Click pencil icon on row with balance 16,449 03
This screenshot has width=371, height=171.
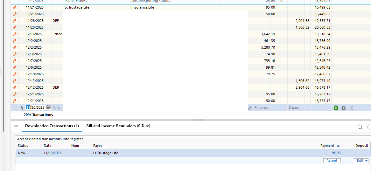pos(14,14)
